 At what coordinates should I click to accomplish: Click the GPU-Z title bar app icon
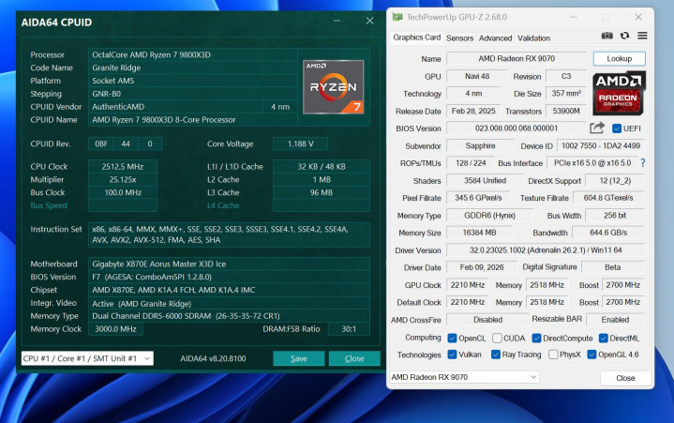click(397, 17)
